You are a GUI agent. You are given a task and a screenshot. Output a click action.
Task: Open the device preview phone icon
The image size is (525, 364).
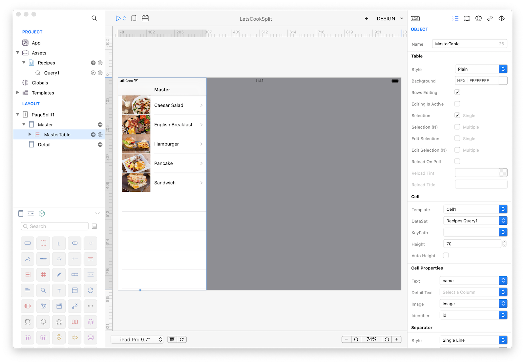(x=134, y=18)
